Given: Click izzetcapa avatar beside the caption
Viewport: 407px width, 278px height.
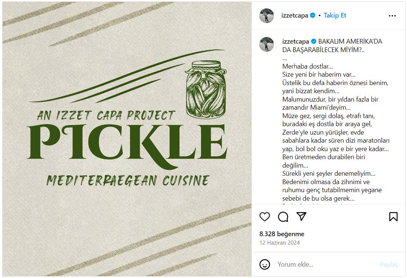Looking at the screenshot, I should [x=267, y=44].
